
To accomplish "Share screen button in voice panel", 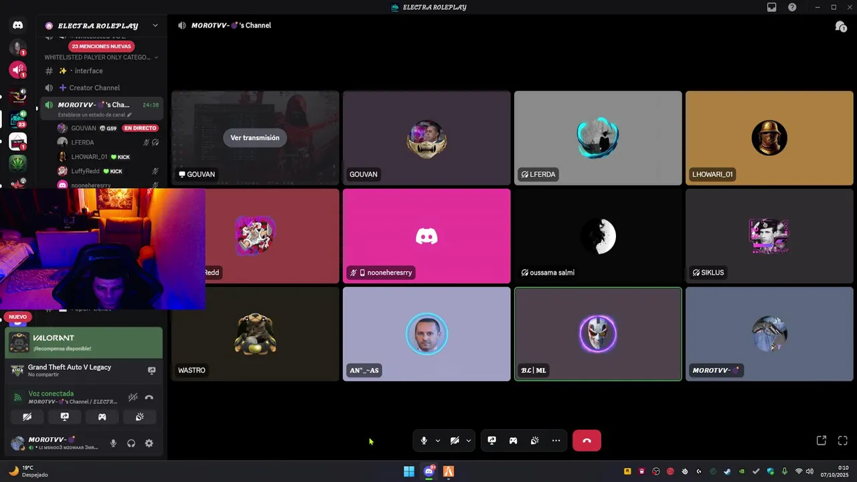I will pos(64,416).
